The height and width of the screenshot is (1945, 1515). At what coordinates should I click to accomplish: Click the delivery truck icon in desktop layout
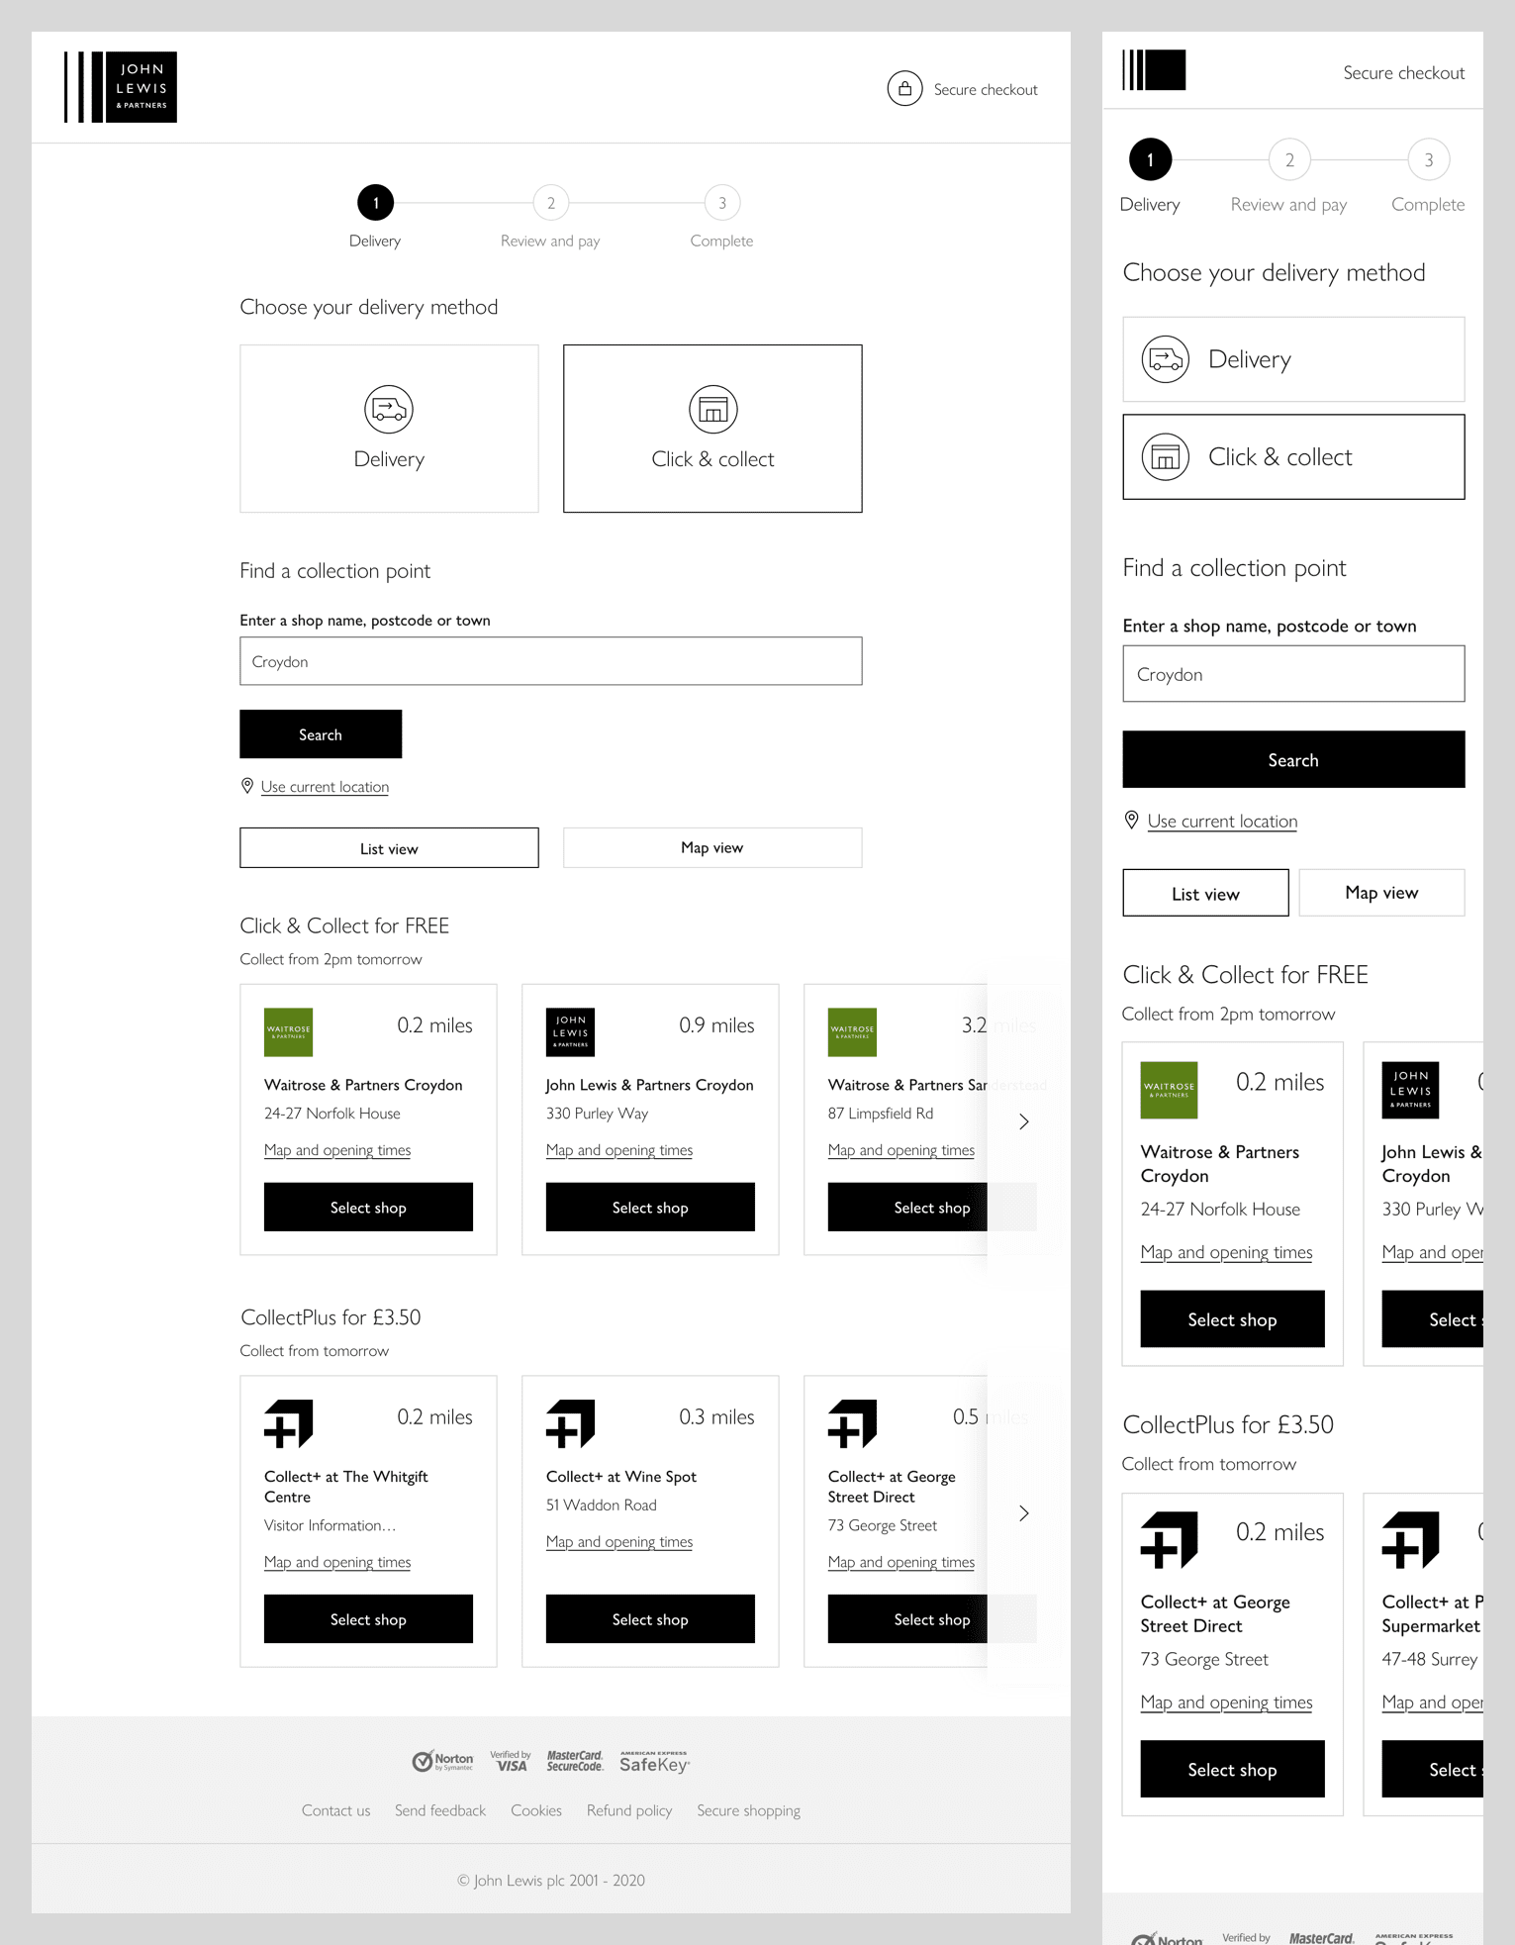pyautogui.click(x=388, y=409)
